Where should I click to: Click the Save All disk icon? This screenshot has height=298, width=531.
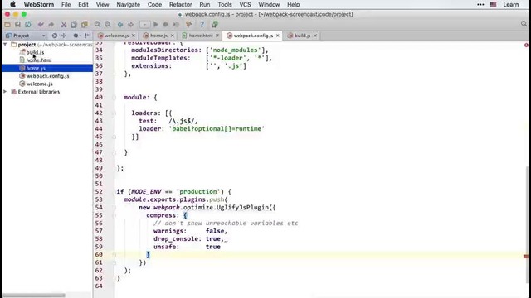pos(17,24)
